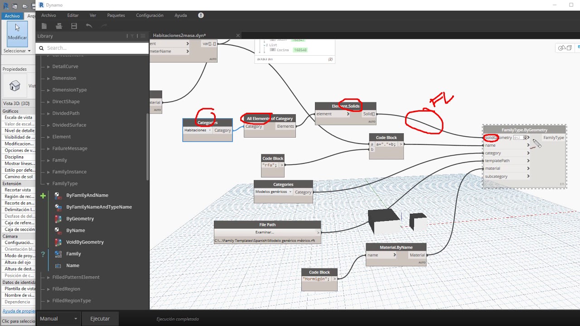Click Examinar... in the File Path node
The image size is (580, 326).
[265, 232]
